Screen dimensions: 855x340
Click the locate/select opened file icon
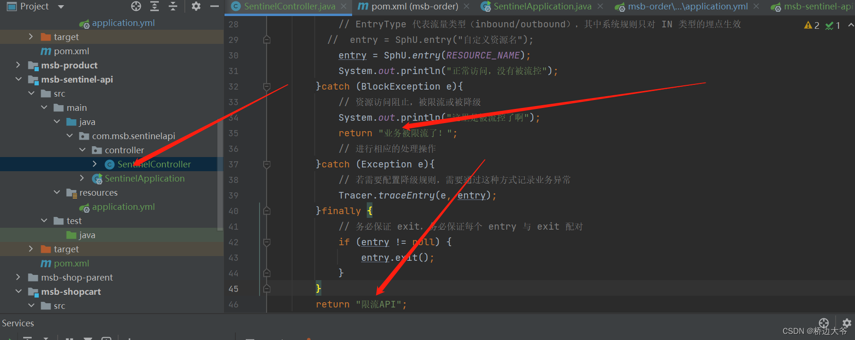pos(136,6)
